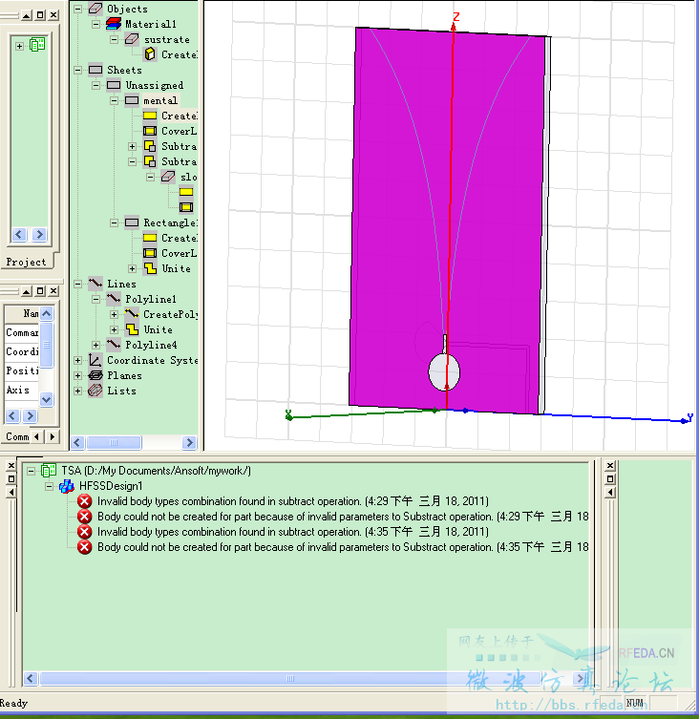
Task: Click project file icon in Project panel
Action: coord(37,45)
